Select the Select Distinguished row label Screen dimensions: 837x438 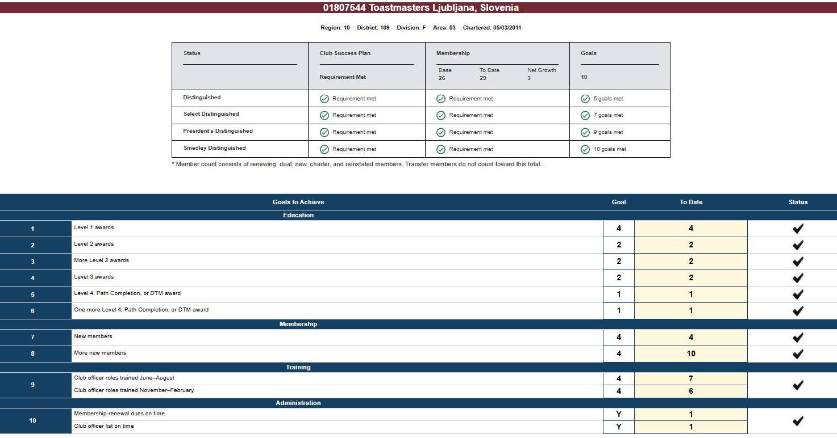point(211,114)
